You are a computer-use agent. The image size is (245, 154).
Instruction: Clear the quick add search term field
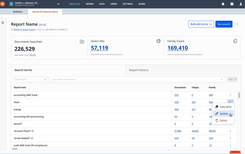(222, 79)
